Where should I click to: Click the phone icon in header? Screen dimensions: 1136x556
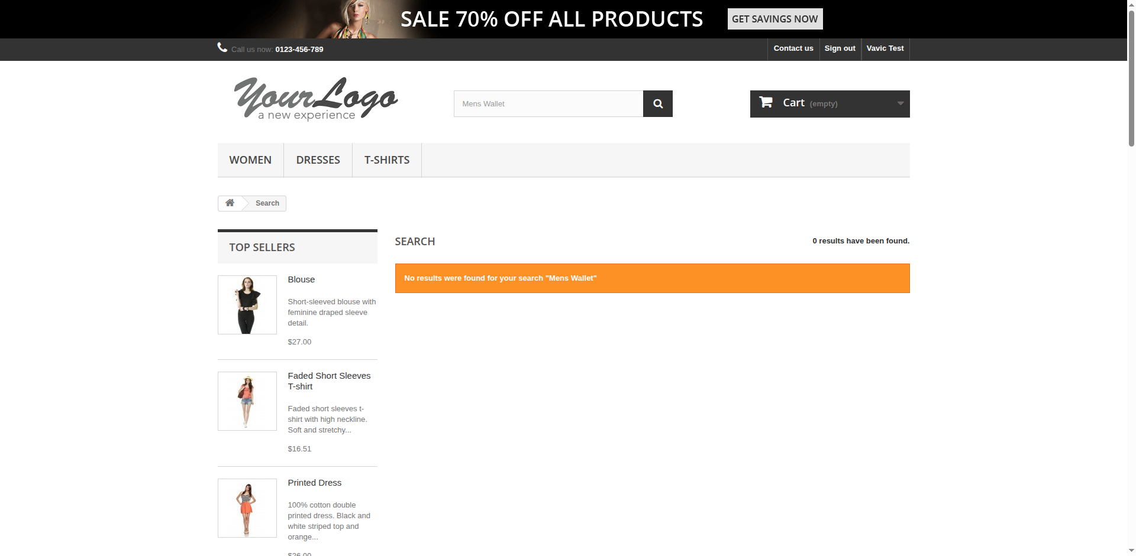point(222,48)
